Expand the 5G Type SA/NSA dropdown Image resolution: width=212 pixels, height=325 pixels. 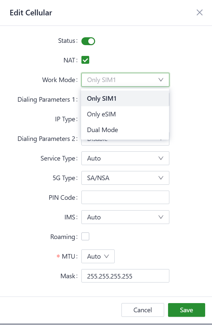pyautogui.click(x=125, y=178)
